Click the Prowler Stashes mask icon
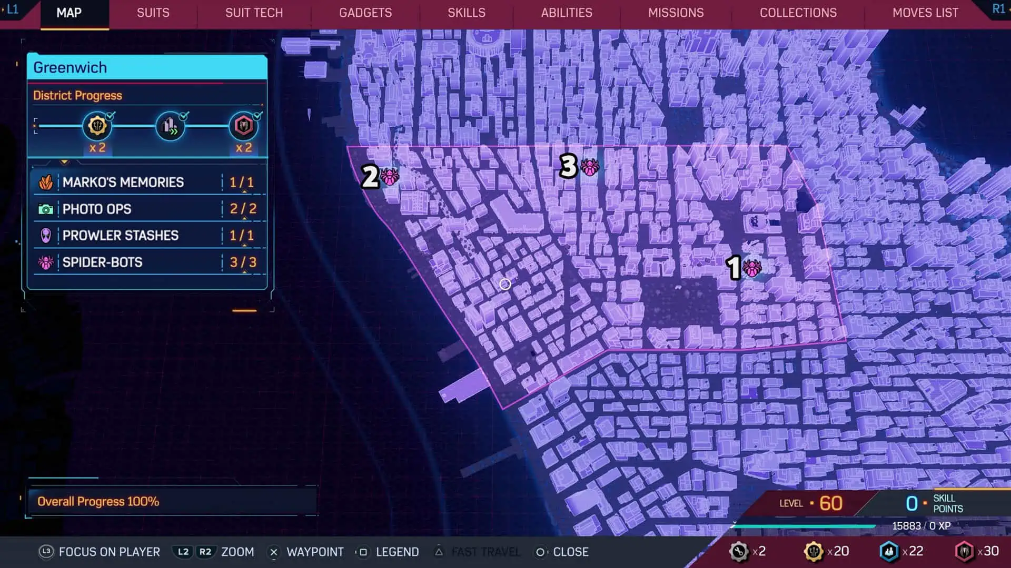 [46, 235]
